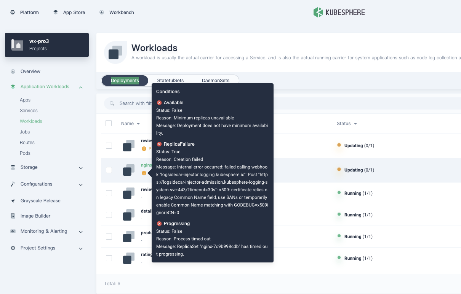461x294 pixels.
Task: Check the checkbox for the nginx row
Action: click(x=109, y=170)
